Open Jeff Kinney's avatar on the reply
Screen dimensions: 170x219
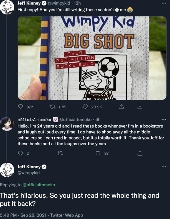[7, 170]
